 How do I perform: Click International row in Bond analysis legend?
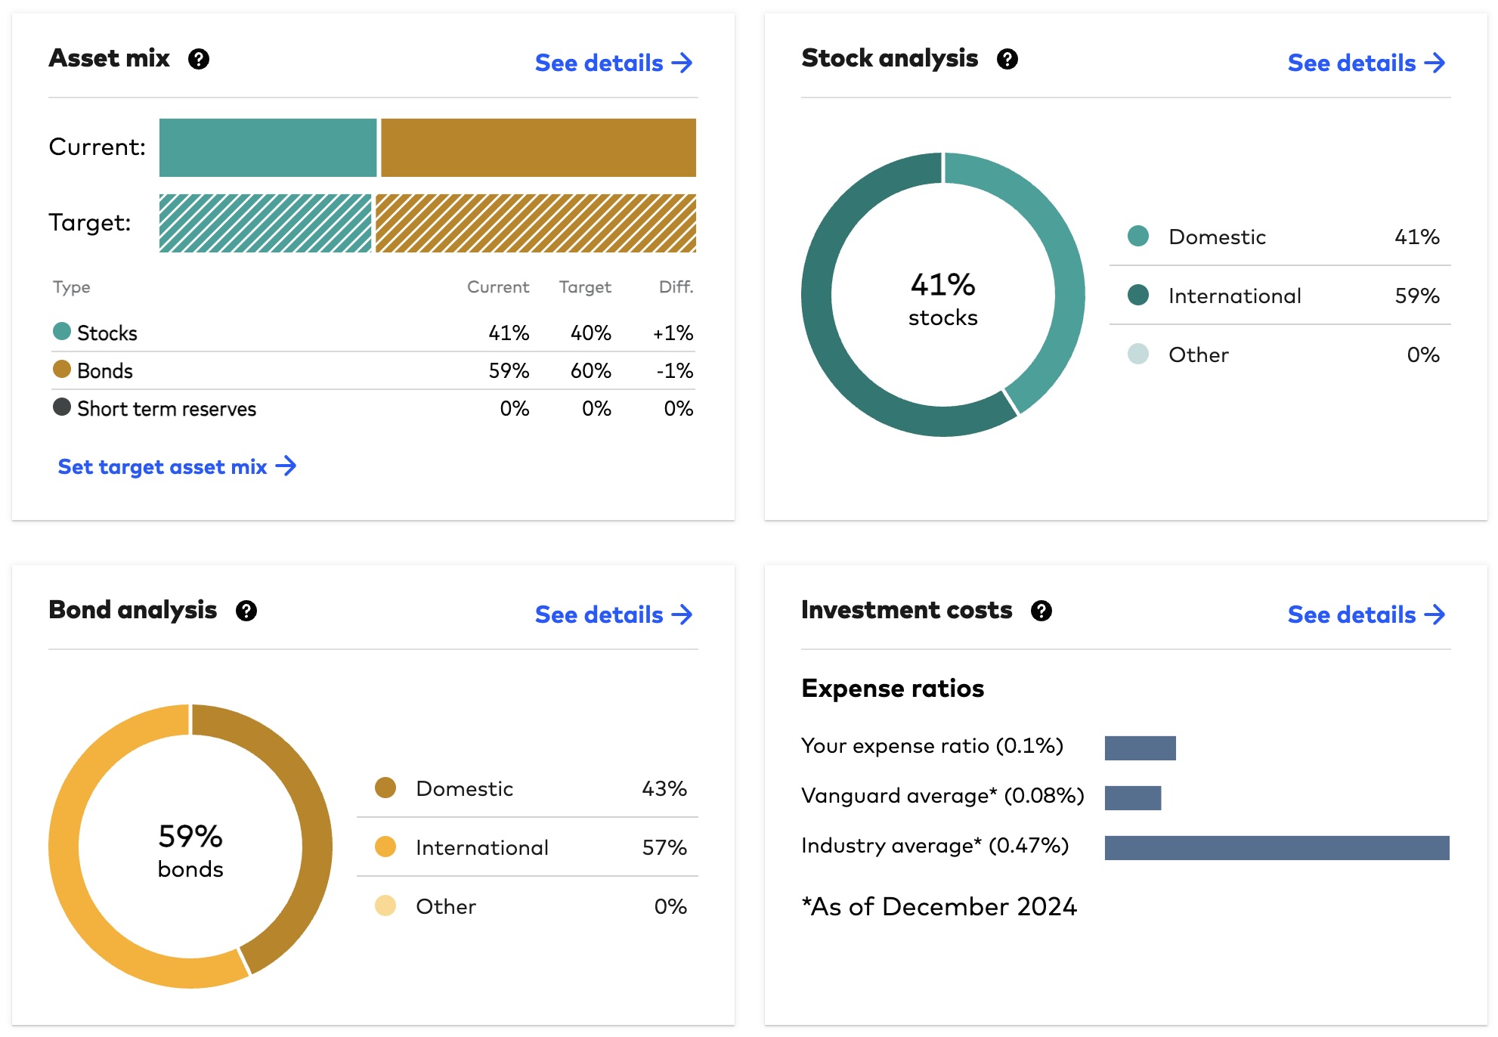[528, 847]
